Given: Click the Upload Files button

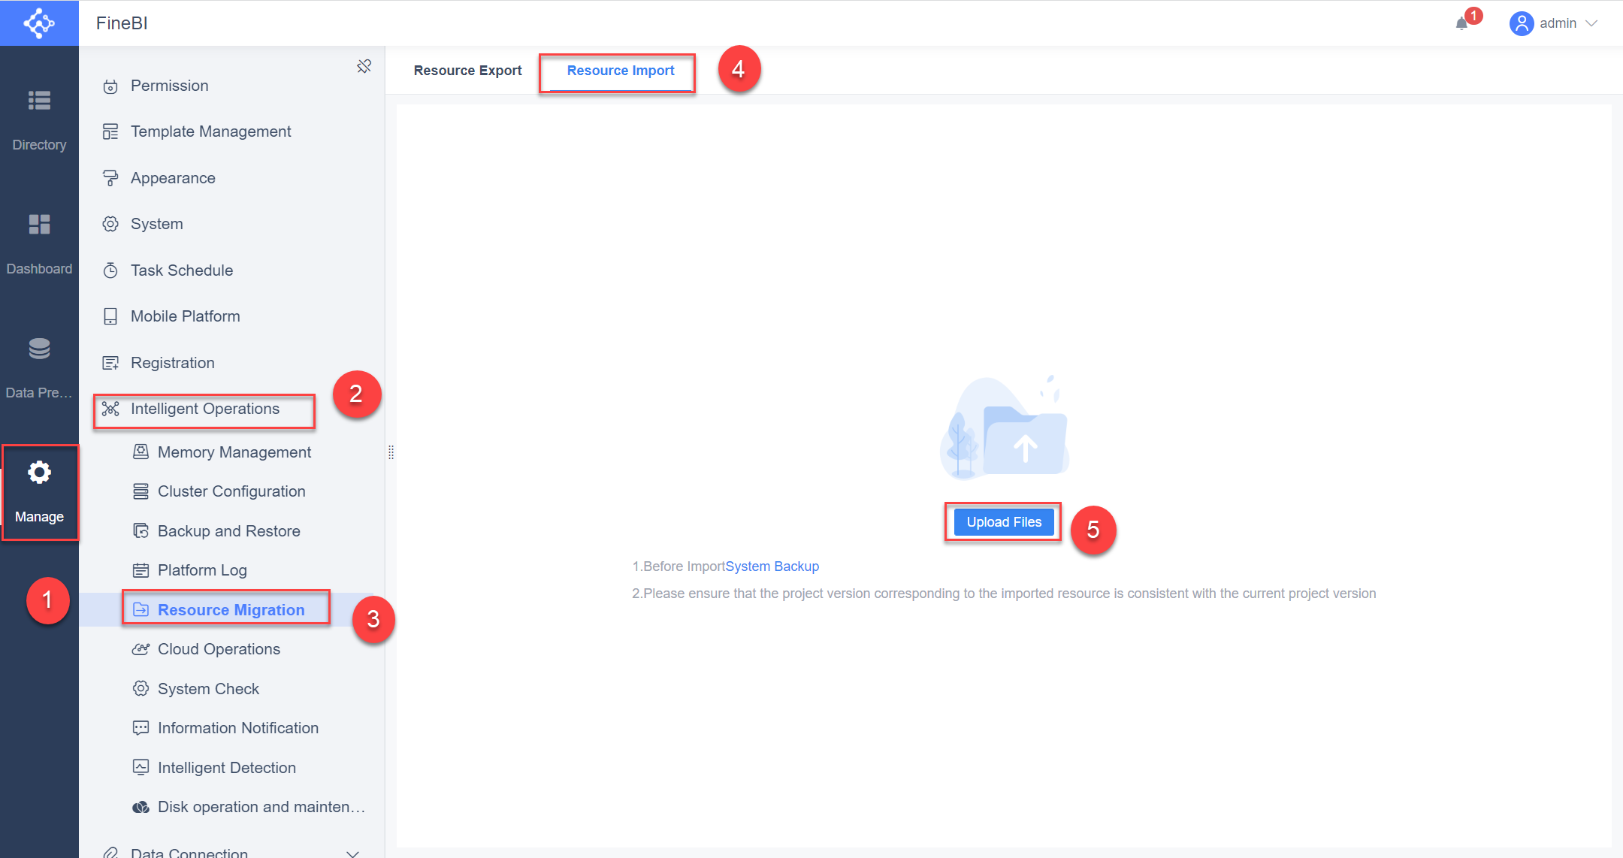Looking at the screenshot, I should point(1004,522).
